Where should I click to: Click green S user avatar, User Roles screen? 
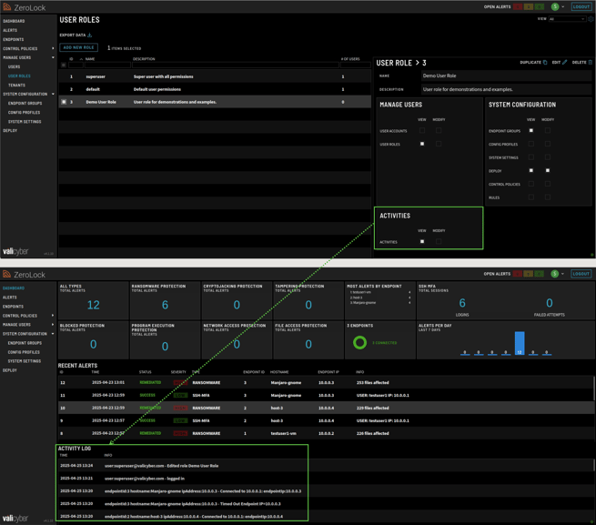click(555, 7)
